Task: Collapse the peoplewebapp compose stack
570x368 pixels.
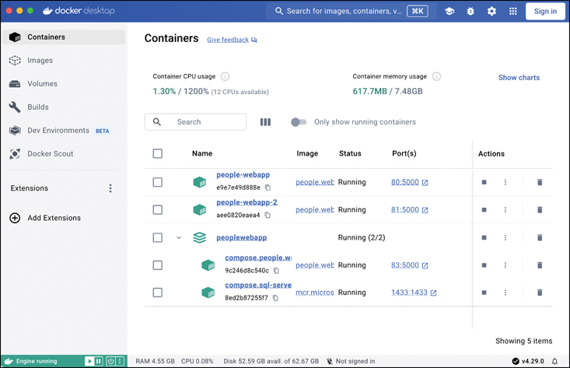Action: (x=179, y=238)
